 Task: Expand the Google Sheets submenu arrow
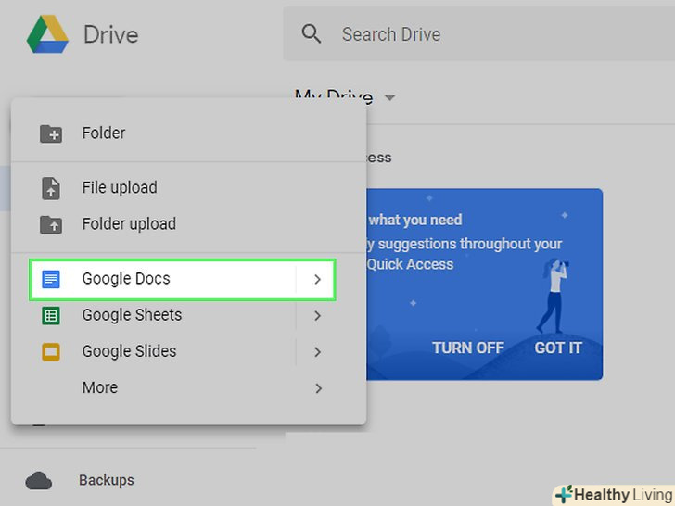pos(318,315)
